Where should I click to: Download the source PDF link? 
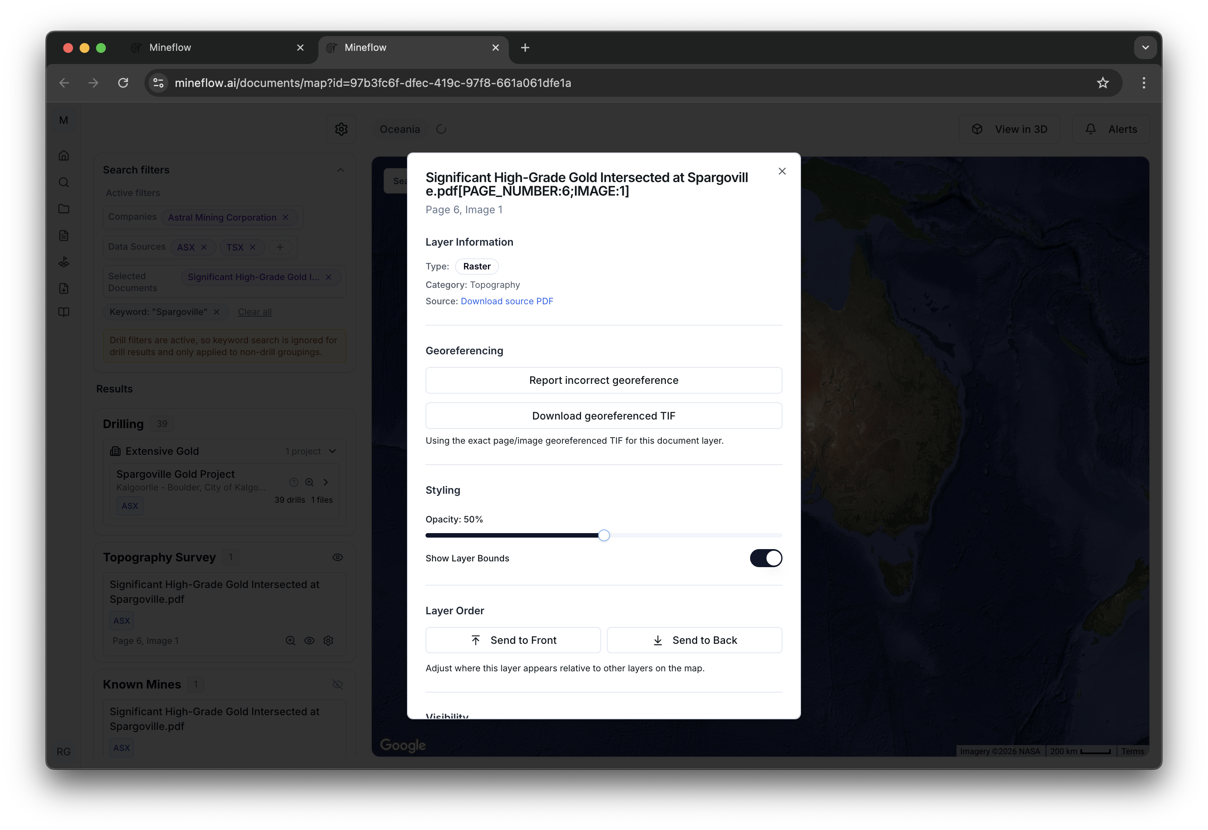pyautogui.click(x=507, y=301)
